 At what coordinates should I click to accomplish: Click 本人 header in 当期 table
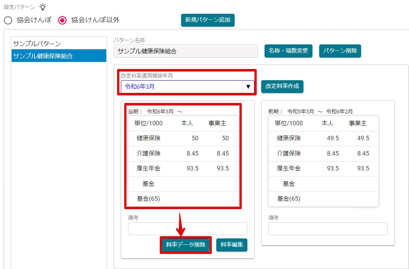click(187, 123)
